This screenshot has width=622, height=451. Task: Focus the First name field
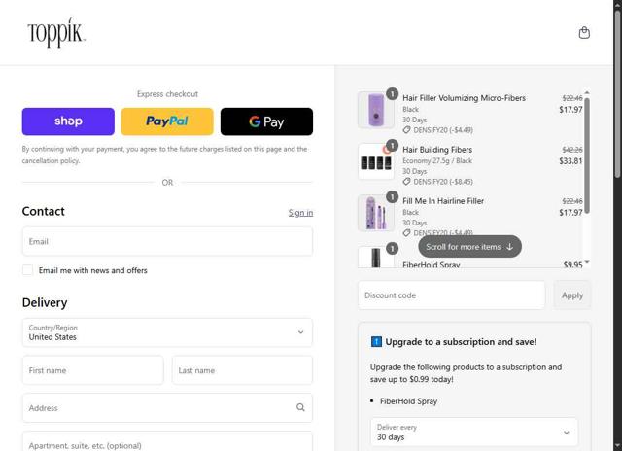click(93, 370)
